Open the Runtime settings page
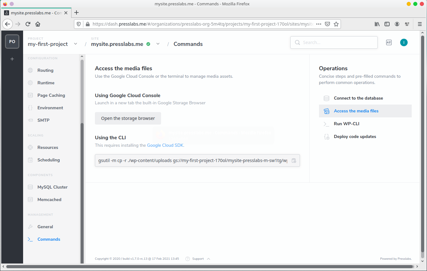 (46, 83)
